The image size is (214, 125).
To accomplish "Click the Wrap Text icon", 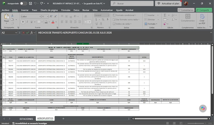I will point(86,16).
